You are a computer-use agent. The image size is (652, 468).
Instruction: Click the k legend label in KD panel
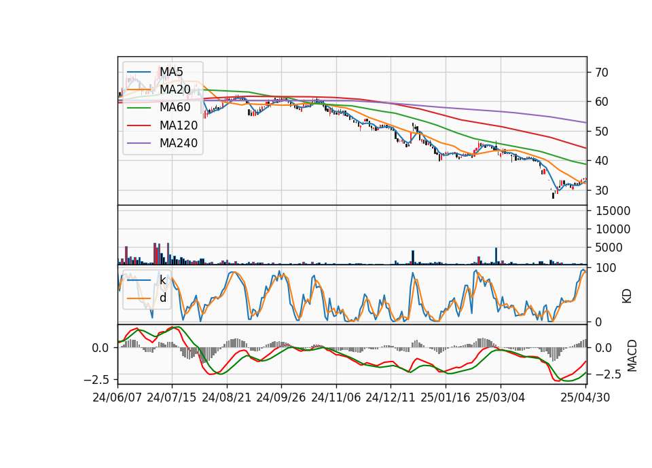click(x=163, y=280)
